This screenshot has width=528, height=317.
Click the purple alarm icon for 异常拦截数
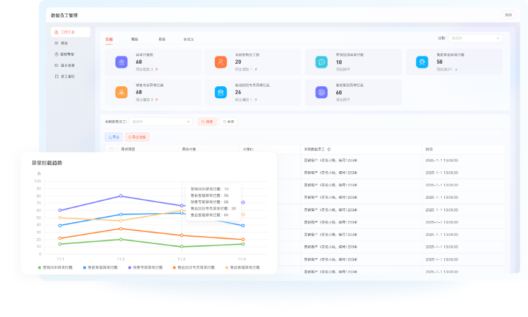tap(121, 62)
